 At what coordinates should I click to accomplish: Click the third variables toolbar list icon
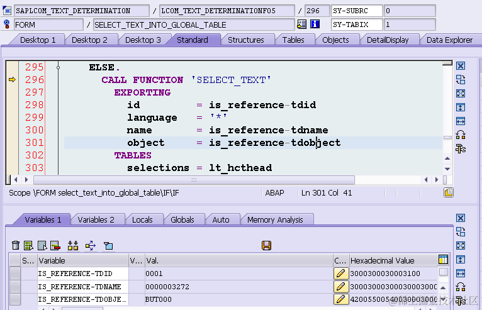coord(42,245)
